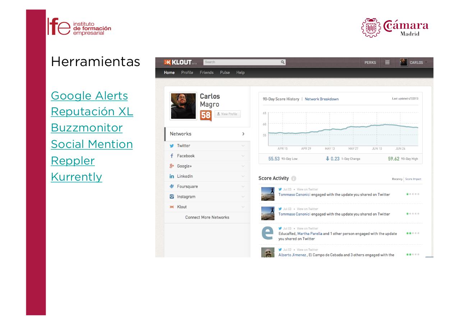Viewport: 460px width, 325px height.
Task: Click the Instagram icon in Networks
Action: tap(171, 197)
